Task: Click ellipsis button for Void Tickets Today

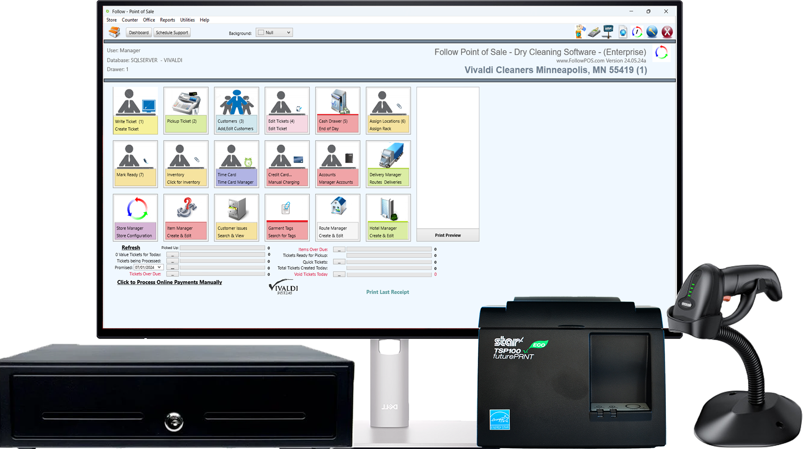Action: (x=339, y=275)
